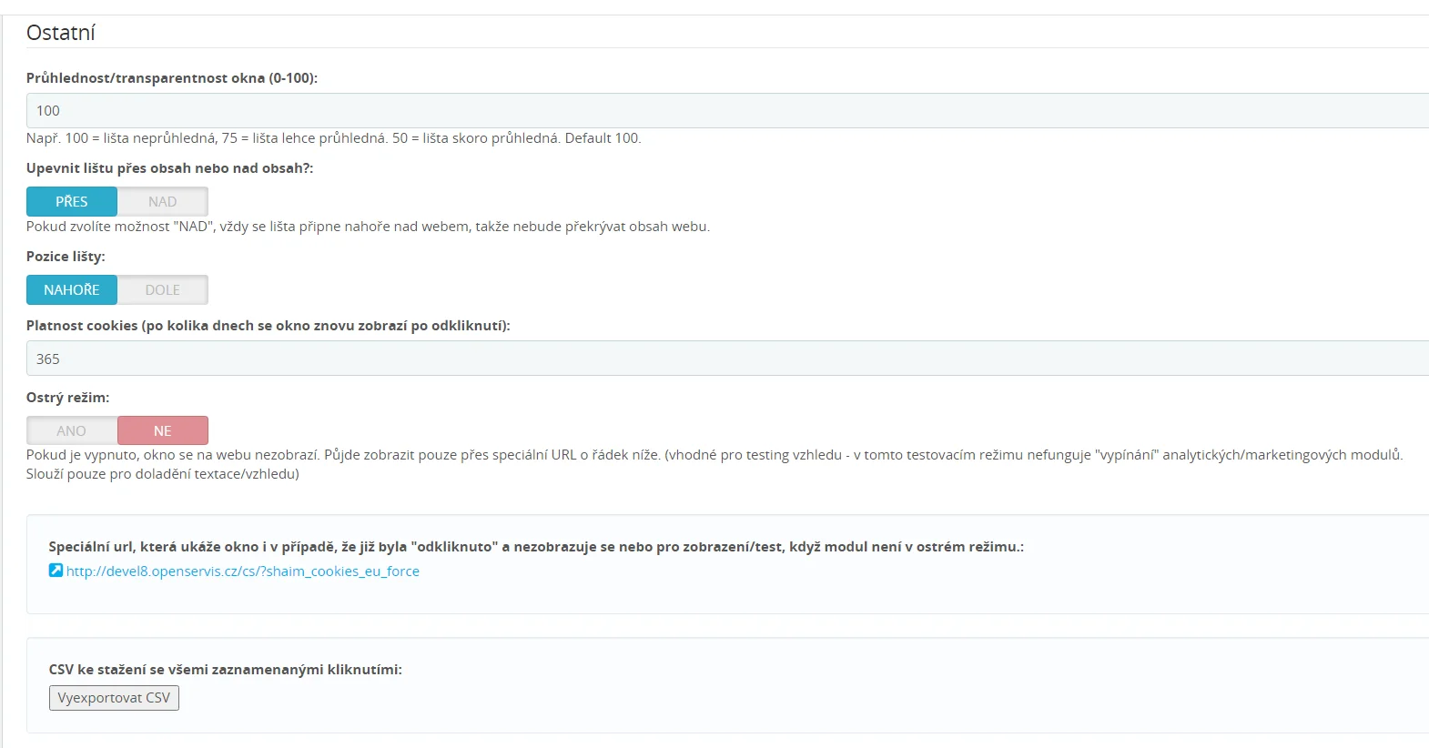Set bar position to NAHOŘE

(72, 289)
